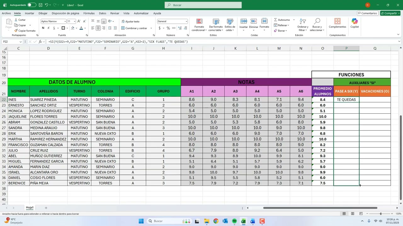The image size is (403, 226).
Task: Click the Buscar search box in title bar
Action: pyautogui.click(x=203, y=5)
